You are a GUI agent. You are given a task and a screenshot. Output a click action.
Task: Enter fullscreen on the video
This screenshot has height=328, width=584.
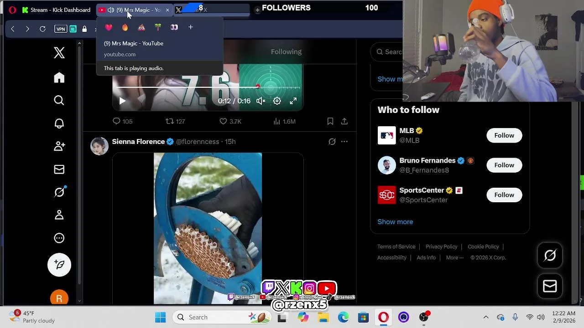click(x=293, y=101)
